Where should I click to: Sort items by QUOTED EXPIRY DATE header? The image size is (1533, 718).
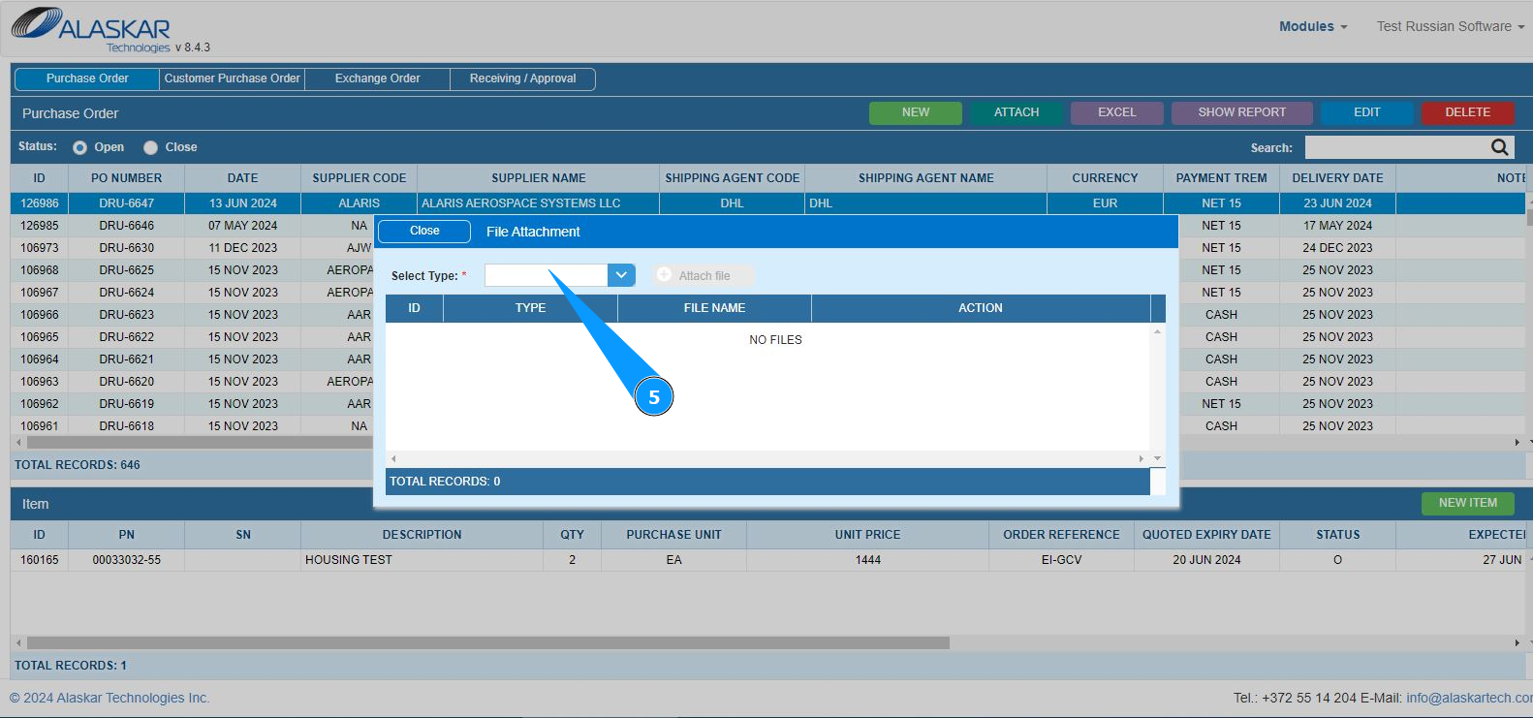tap(1207, 535)
